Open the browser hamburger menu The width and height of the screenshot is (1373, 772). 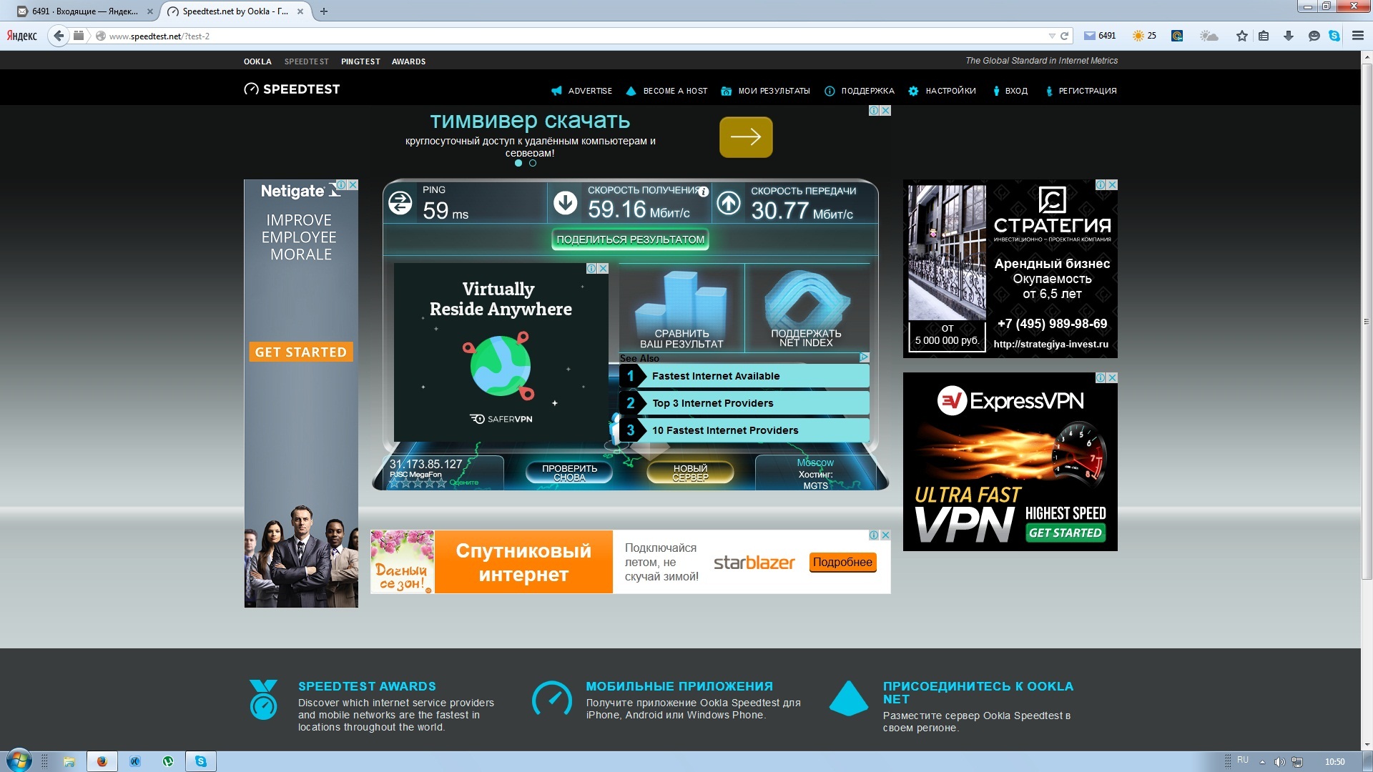point(1357,36)
